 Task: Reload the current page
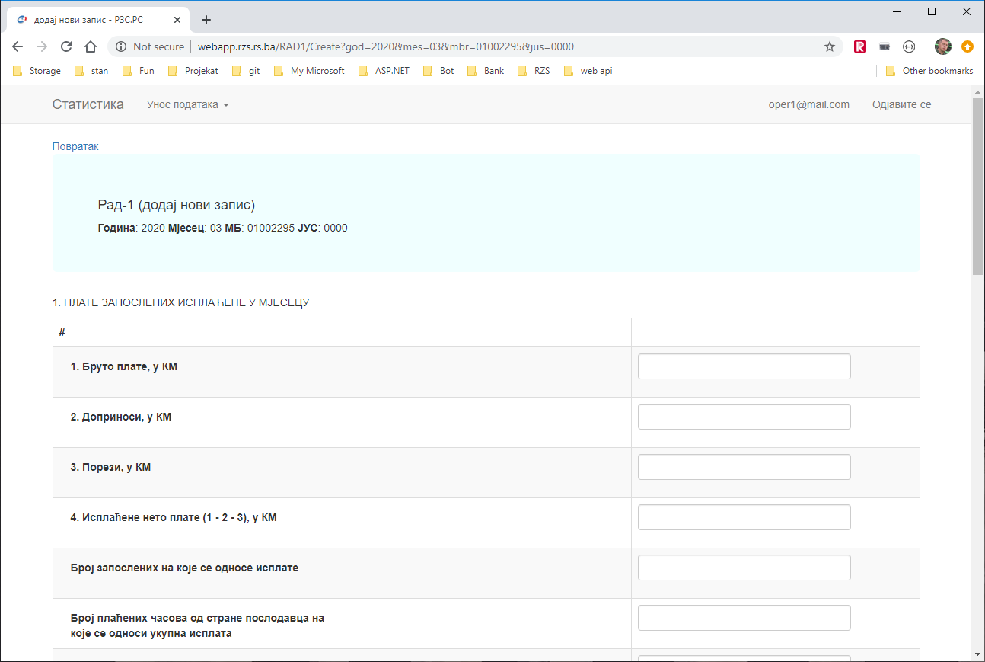[x=66, y=46]
